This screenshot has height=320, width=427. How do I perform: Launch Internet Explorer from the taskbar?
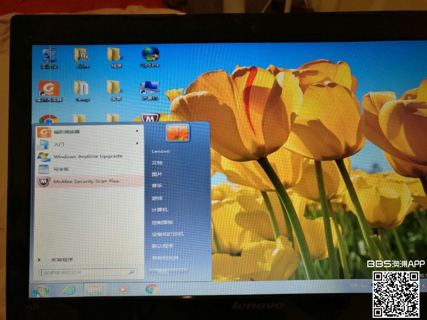[x=69, y=290]
